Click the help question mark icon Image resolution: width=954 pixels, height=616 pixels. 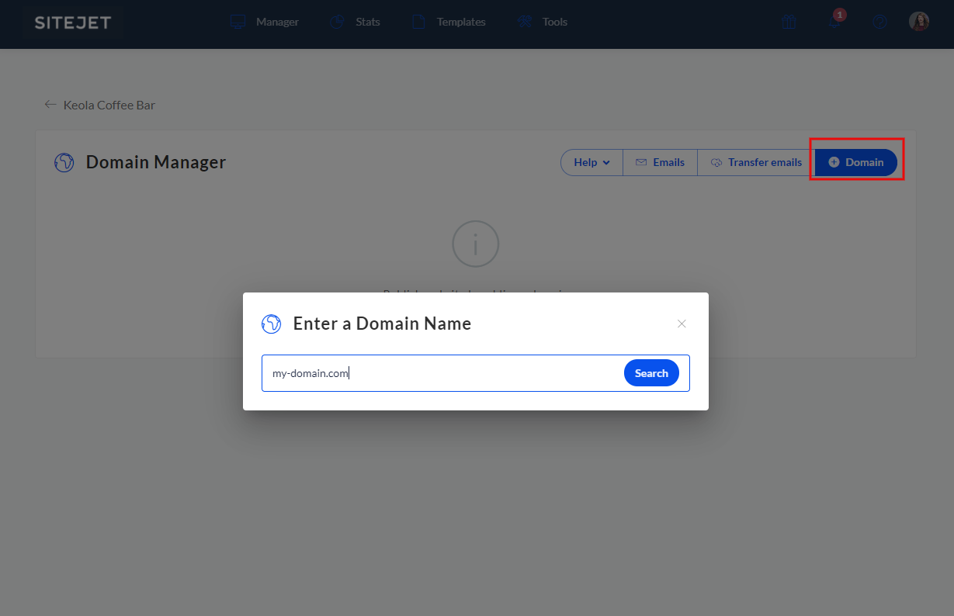click(x=879, y=22)
